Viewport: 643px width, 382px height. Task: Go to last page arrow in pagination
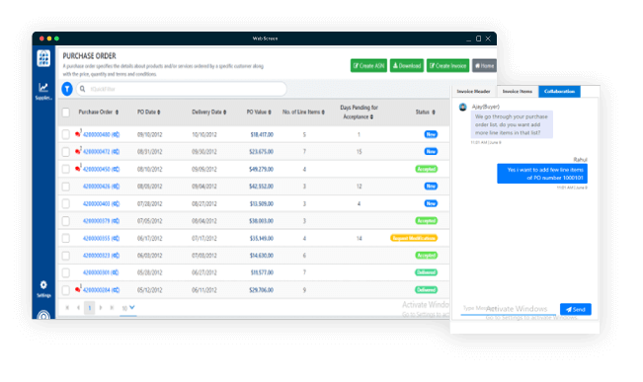(x=112, y=307)
